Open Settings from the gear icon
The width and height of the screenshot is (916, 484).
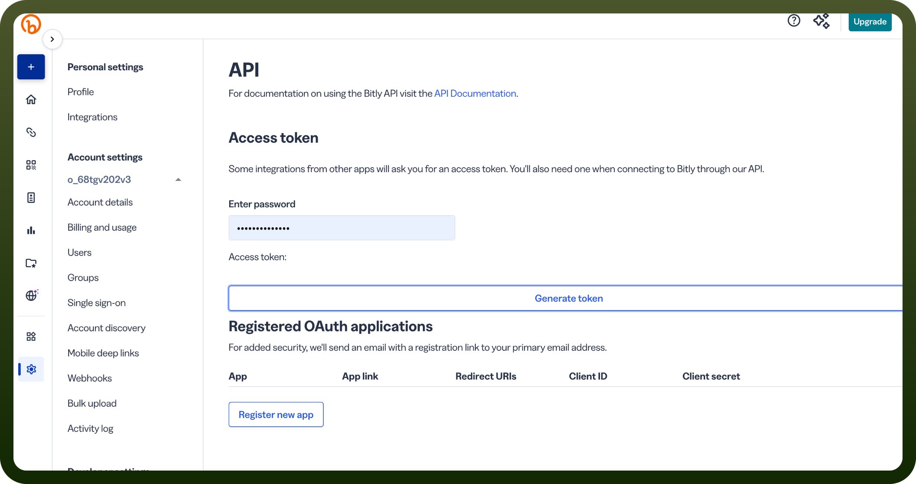coord(31,369)
